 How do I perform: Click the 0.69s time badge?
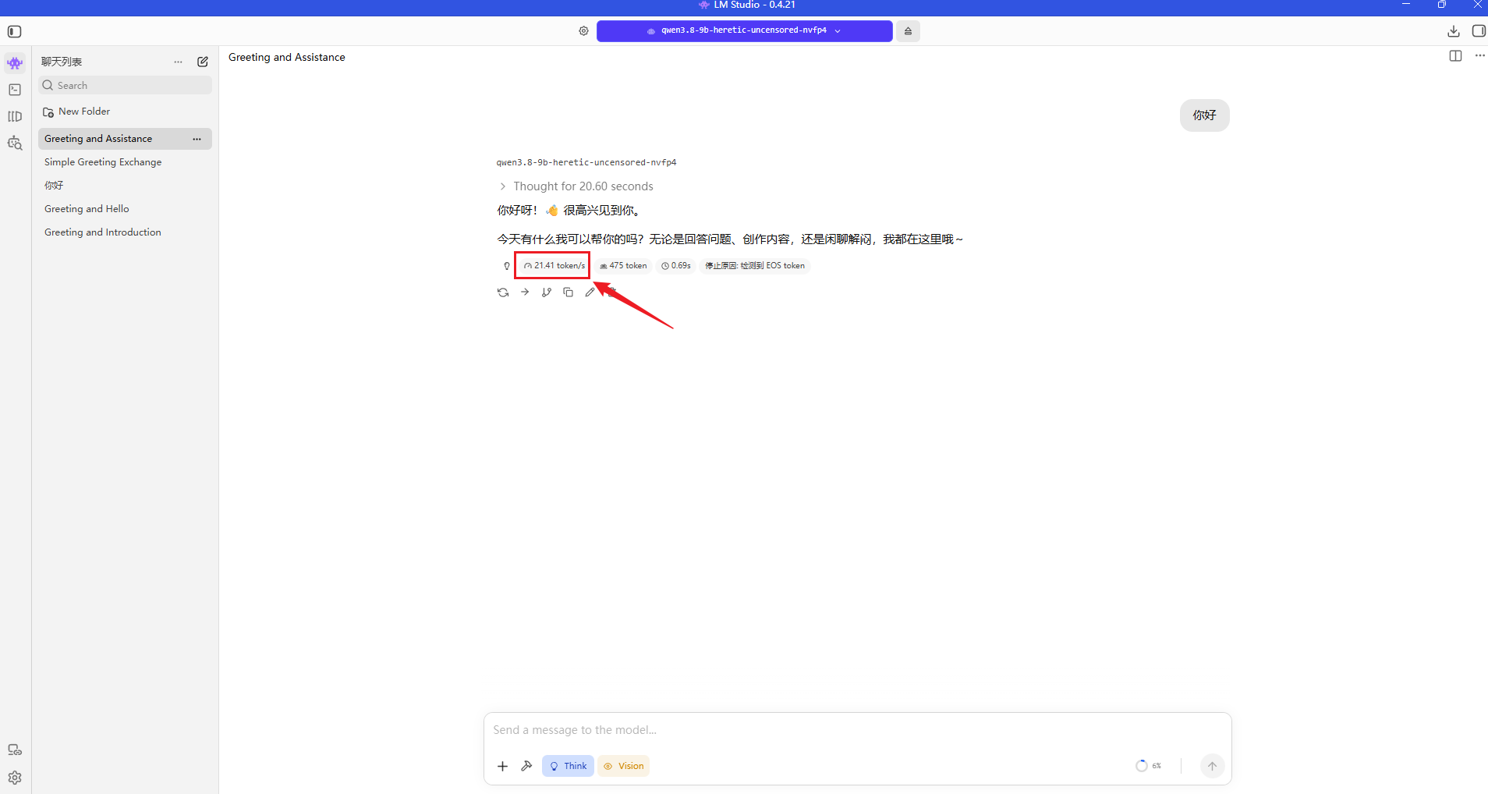tap(676, 266)
